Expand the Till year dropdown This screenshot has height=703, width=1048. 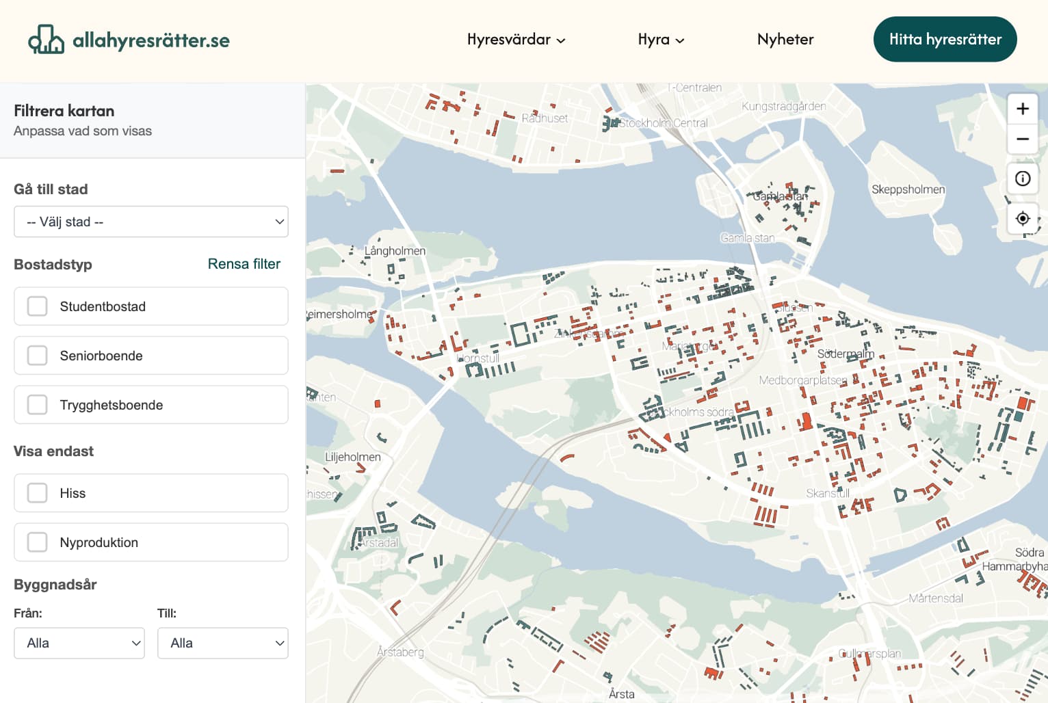[x=222, y=643]
